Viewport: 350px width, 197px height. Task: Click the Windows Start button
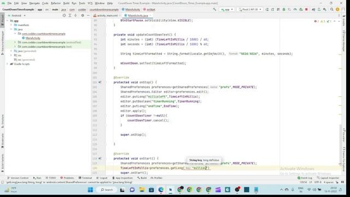(x=90, y=190)
